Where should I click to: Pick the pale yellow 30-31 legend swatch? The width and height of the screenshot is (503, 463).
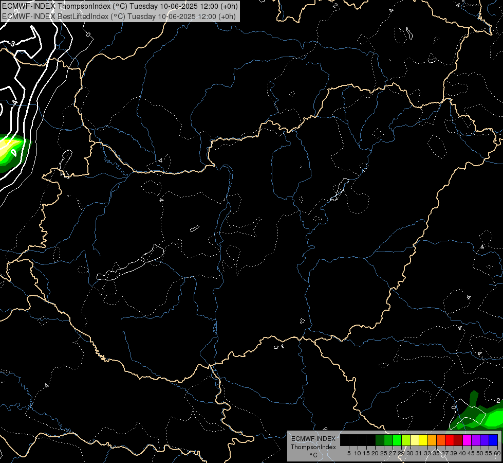(415, 440)
